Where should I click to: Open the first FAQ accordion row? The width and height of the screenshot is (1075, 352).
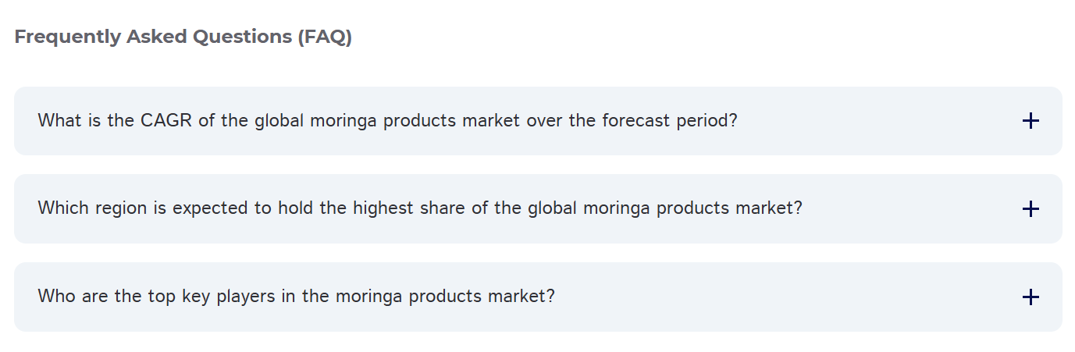click(537, 121)
